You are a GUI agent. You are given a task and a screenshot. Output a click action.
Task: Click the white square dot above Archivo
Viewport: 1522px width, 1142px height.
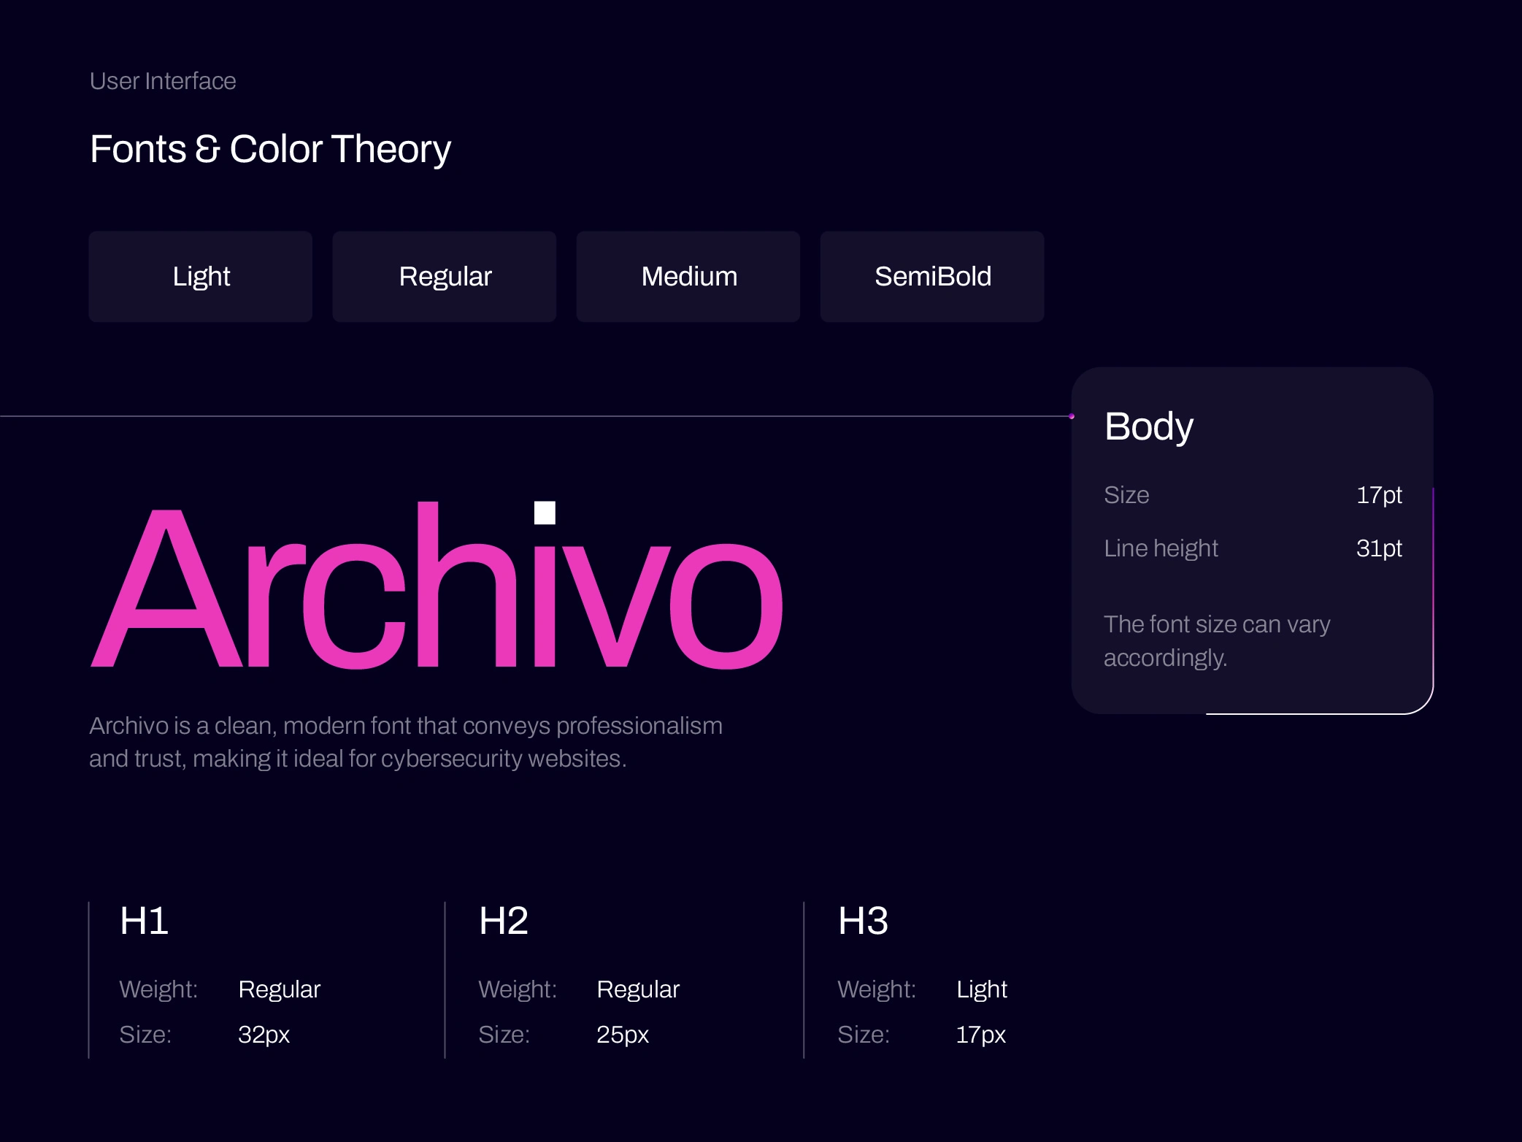coord(545,513)
